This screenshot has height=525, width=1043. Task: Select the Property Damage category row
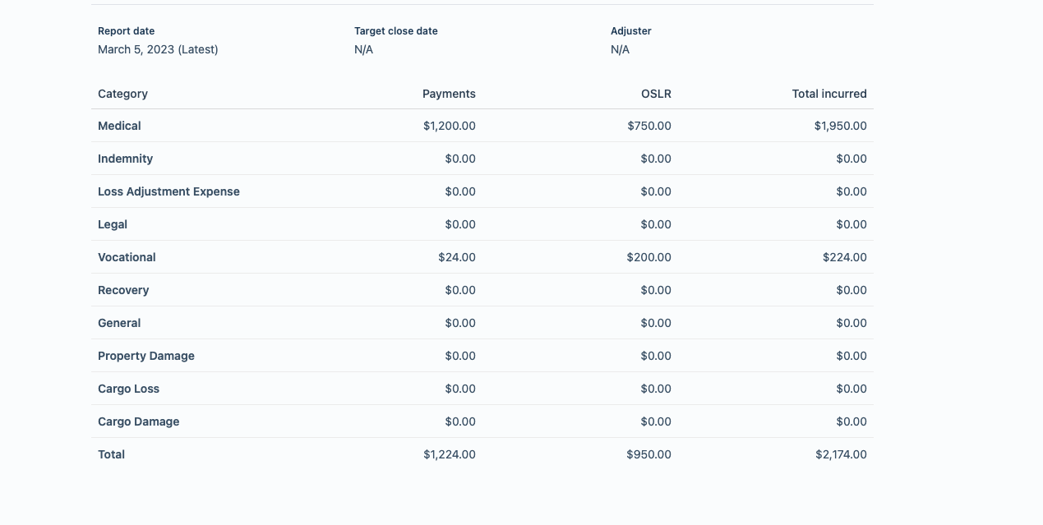pos(482,356)
